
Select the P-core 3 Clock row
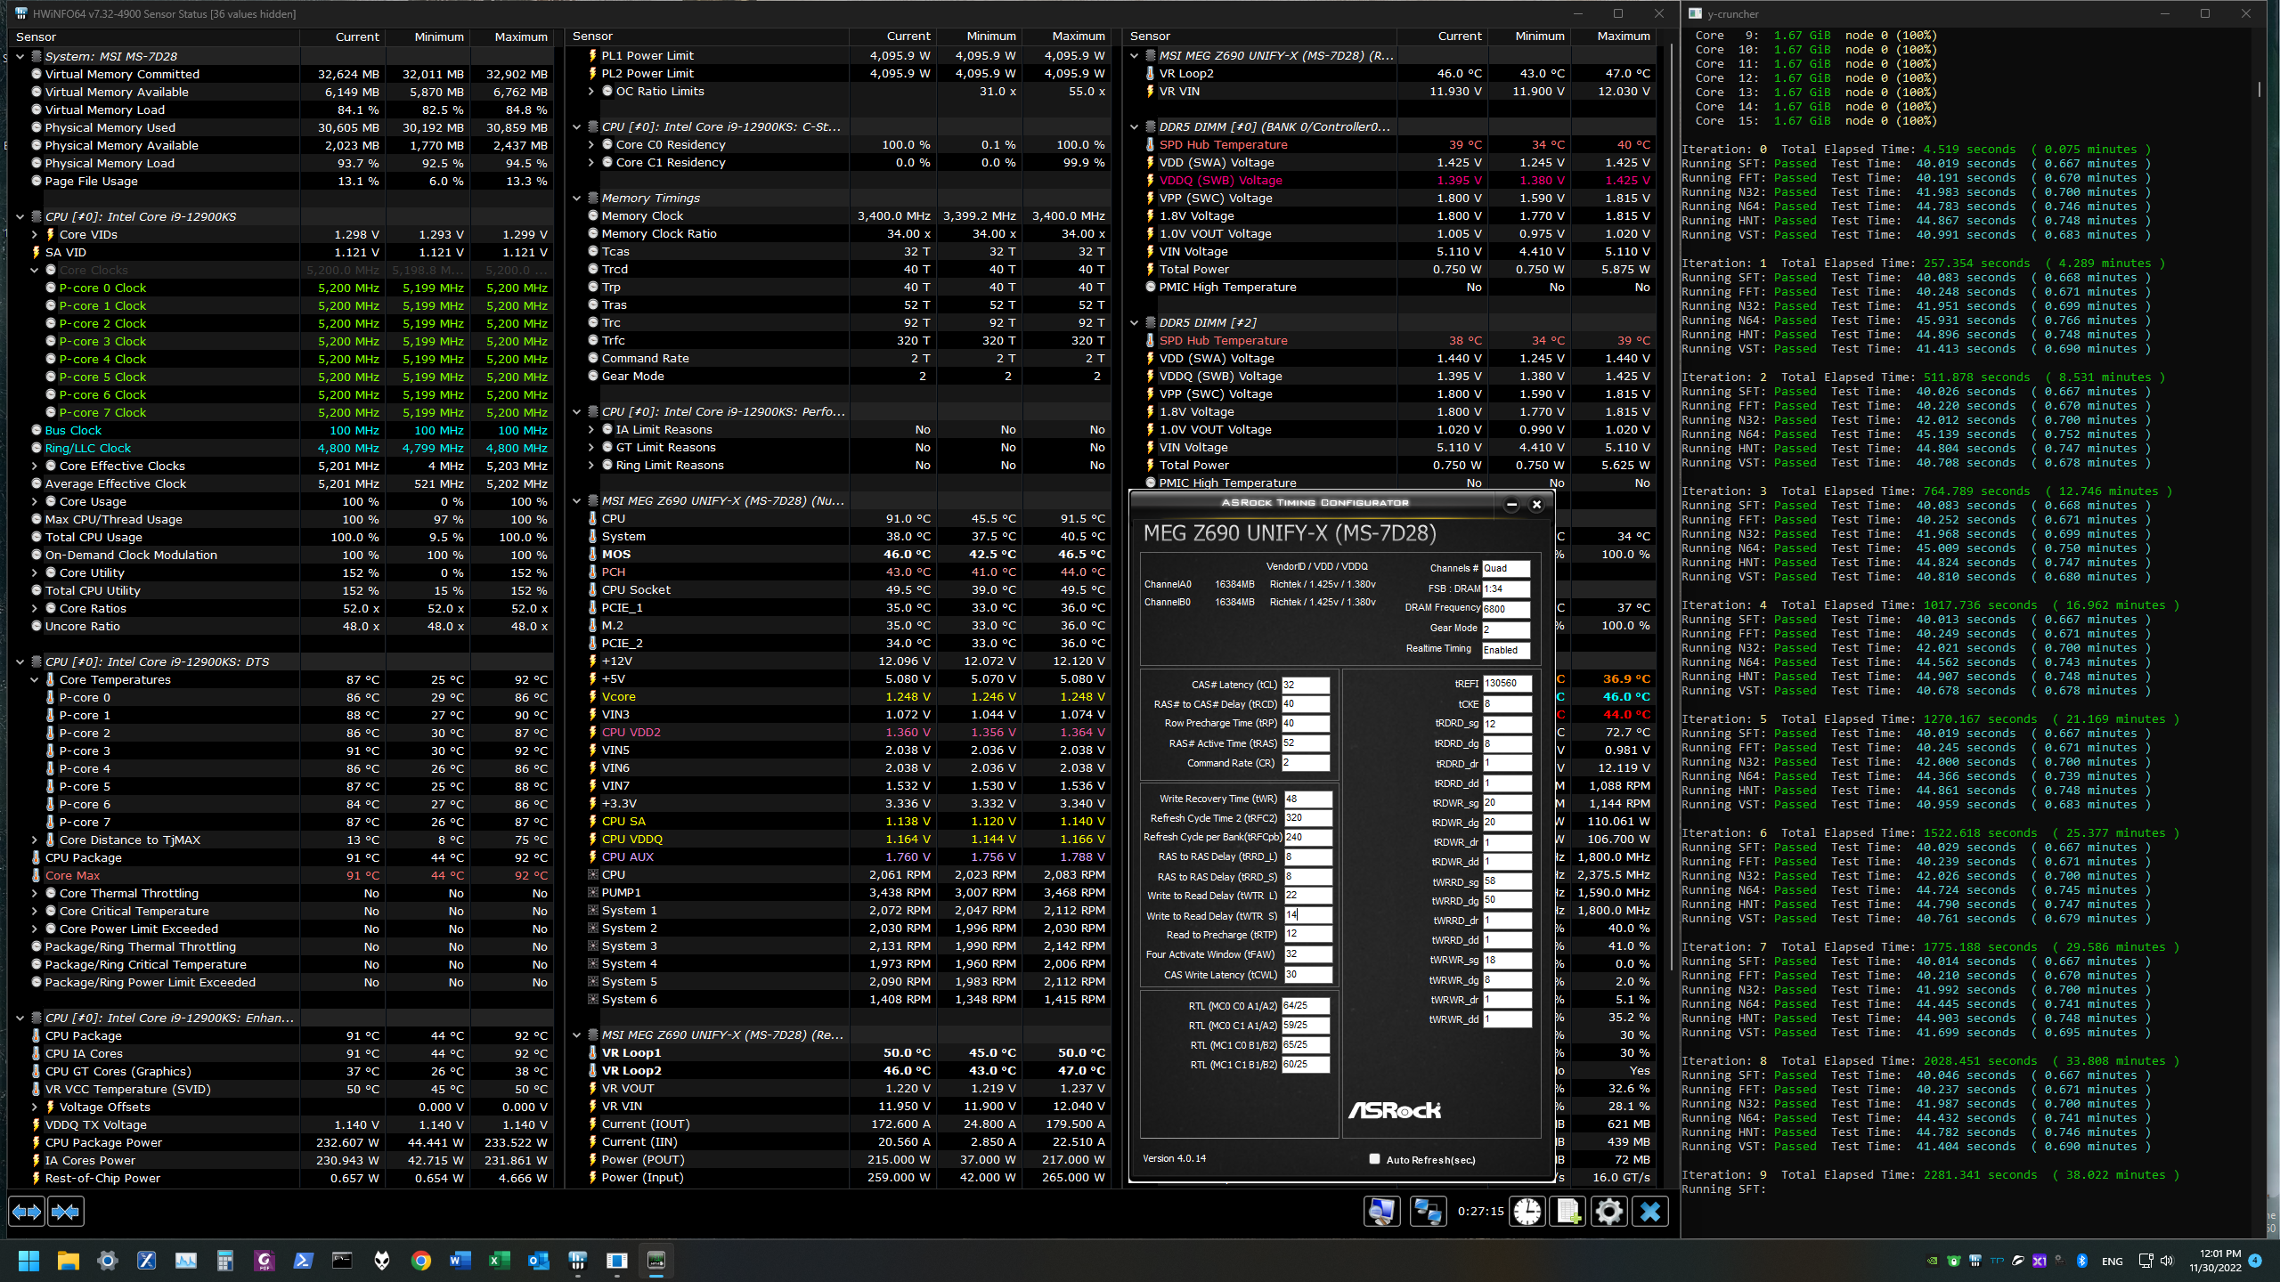click(102, 342)
